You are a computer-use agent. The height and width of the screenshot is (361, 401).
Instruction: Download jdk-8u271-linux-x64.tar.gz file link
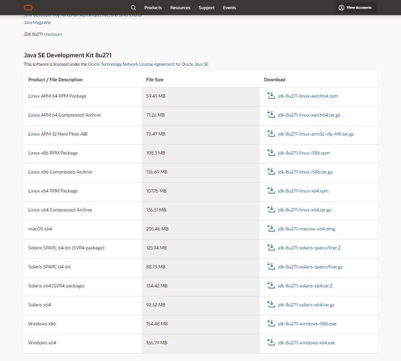pyautogui.click(x=305, y=210)
